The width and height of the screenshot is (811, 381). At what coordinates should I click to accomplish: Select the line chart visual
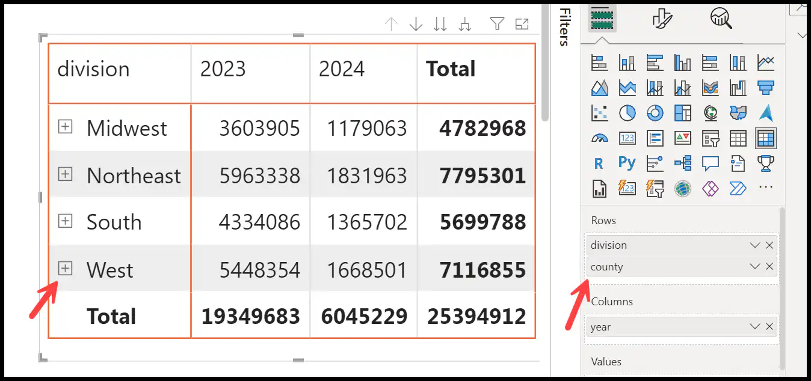point(766,62)
